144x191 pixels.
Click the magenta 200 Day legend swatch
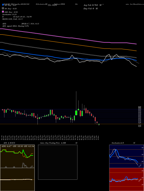tap(3, 12)
